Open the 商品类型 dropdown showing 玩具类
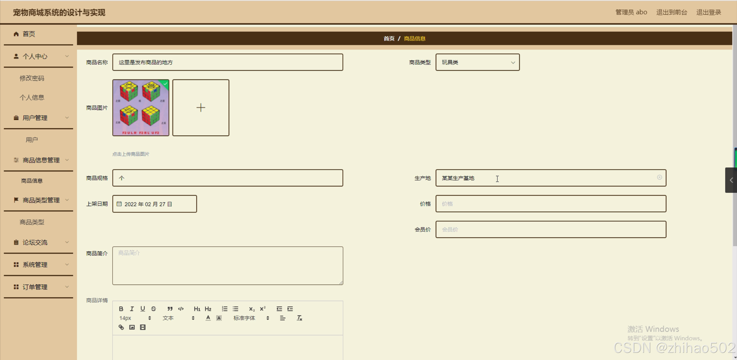The height and width of the screenshot is (360, 737). point(477,62)
